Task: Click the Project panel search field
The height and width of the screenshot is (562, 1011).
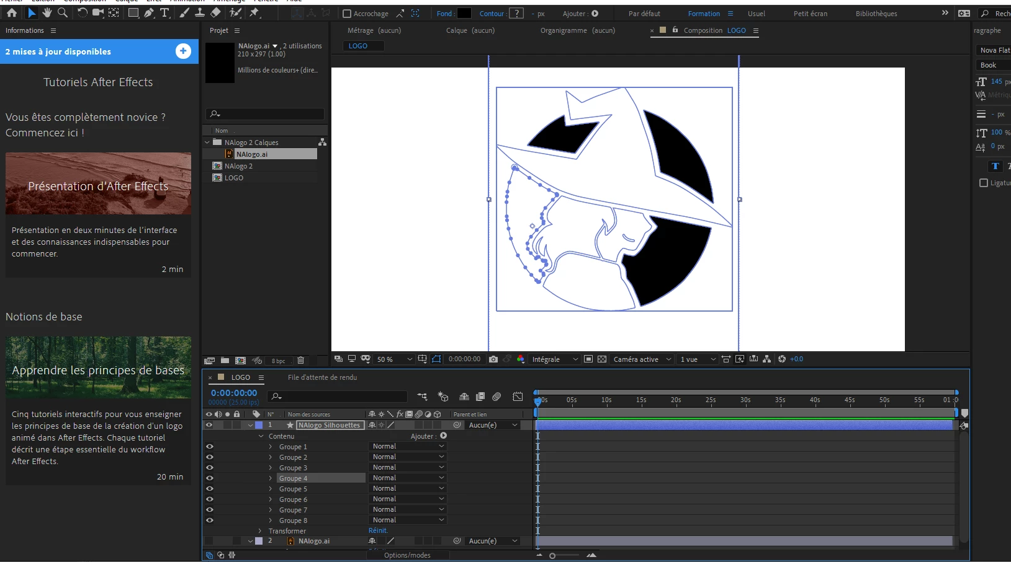Action: coord(265,114)
